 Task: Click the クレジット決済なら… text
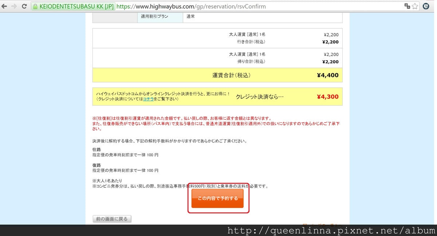click(259, 97)
